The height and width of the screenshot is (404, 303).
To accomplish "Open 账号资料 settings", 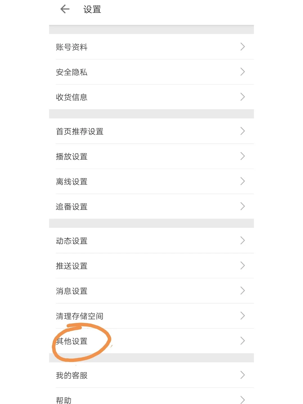I will pos(151,47).
